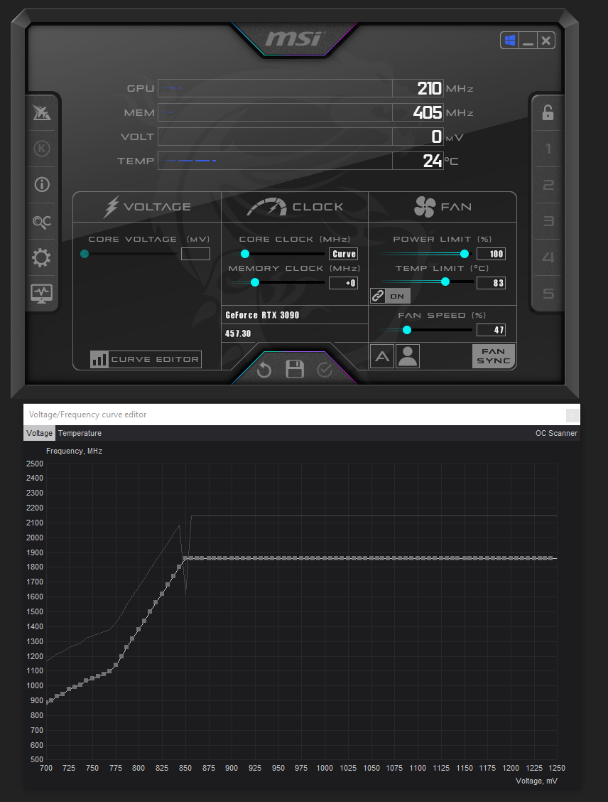This screenshot has height=802, width=608.
Task: Open hardware monitor icon
Action: coord(42,294)
